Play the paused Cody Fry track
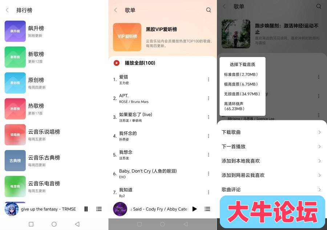The image size is (327, 230). click(195, 209)
